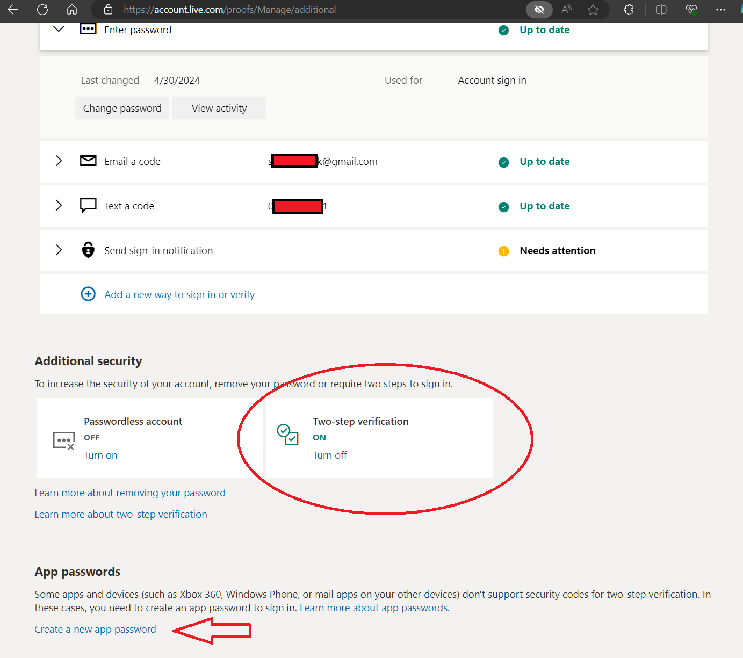Turn off two-step verification

click(x=329, y=455)
